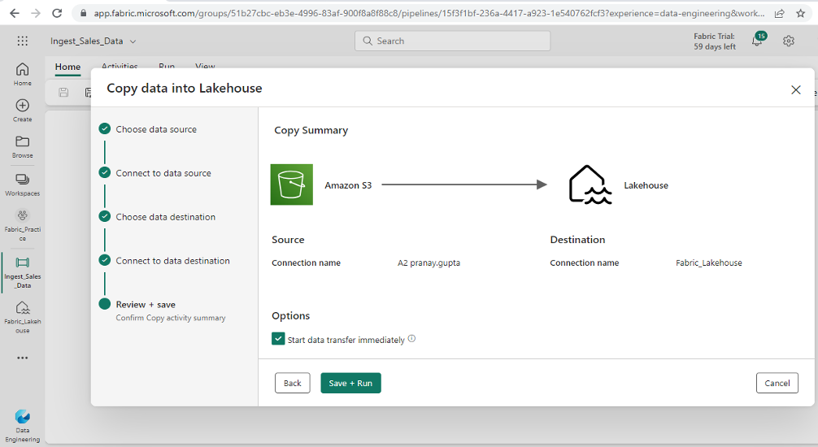Viewport: 818px width, 447px height.
Task: Switch experience via Data Engineering icon
Action: coord(23,425)
